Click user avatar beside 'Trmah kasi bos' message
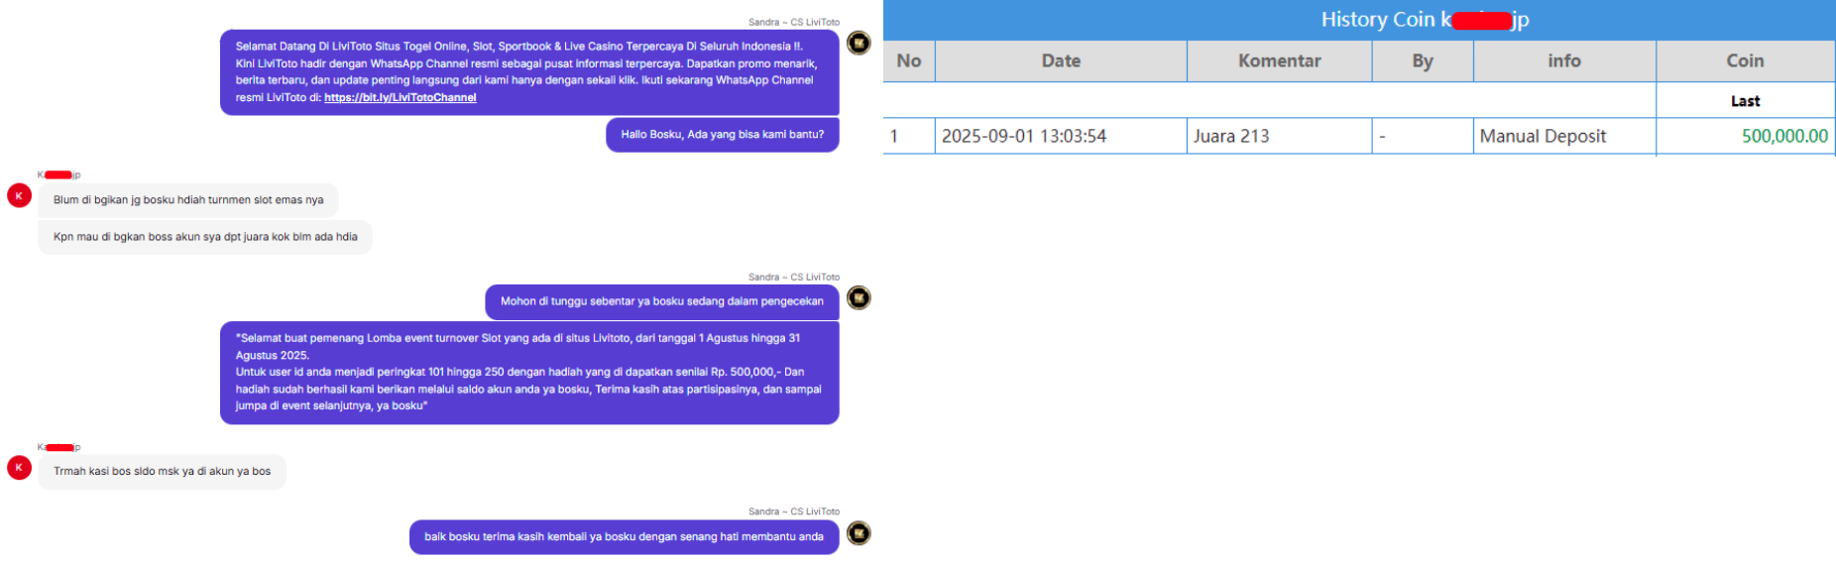The image size is (1836, 569). pos(19,467)
